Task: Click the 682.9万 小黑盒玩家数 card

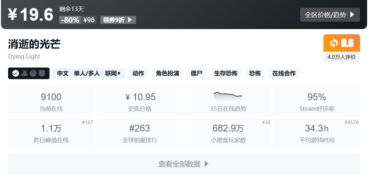Action: pos(228,133)
